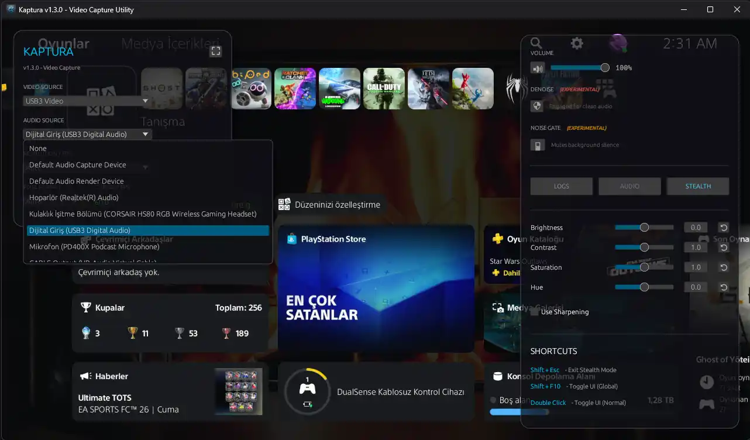The image size is (750, 440).
Task: Switch to the Medya İçerikleri tab
Action: tap(170, 44)
